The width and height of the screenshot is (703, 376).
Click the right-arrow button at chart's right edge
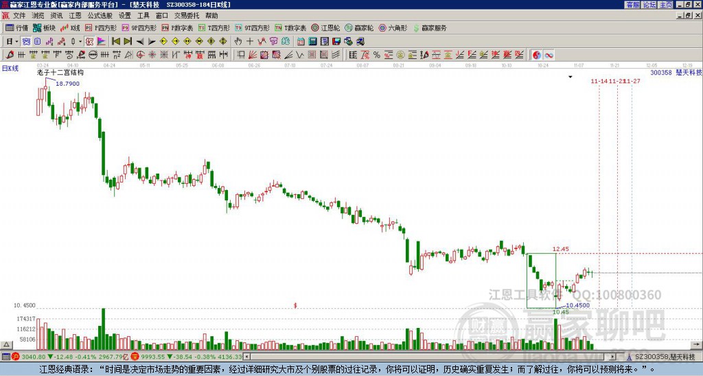[697, 344]
